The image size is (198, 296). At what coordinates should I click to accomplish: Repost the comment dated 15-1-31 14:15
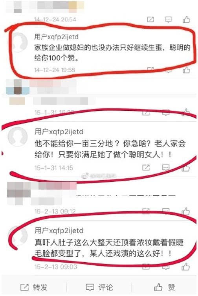click(146, 168)
